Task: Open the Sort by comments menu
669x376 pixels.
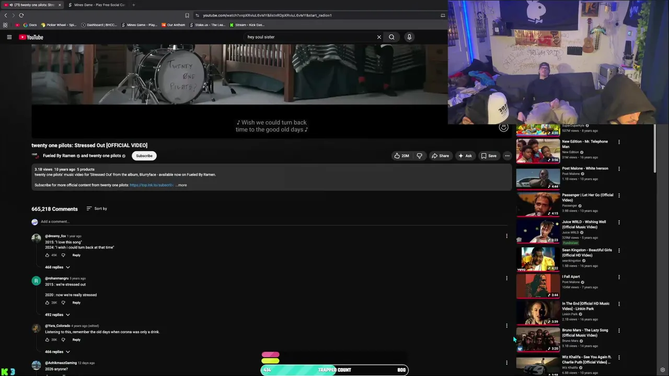Action: [97, 208]
